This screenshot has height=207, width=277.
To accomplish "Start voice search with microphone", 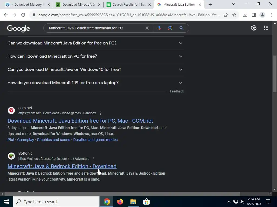I will (x=159, y=28).
